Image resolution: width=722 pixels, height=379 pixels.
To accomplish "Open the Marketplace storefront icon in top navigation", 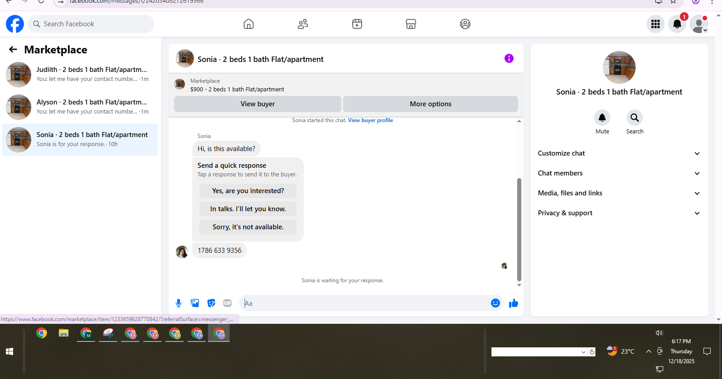I will [411, 24].
